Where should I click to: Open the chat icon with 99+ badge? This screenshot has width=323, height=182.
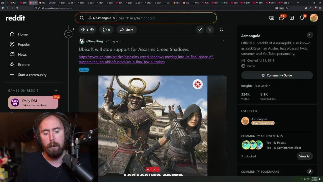(x=282, y=18)
